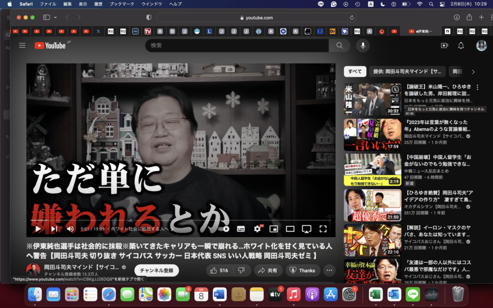The width and height of the screenshot is (493, 308).
Task: Open the YouTube notifications bell
Action: coord(461,45)
